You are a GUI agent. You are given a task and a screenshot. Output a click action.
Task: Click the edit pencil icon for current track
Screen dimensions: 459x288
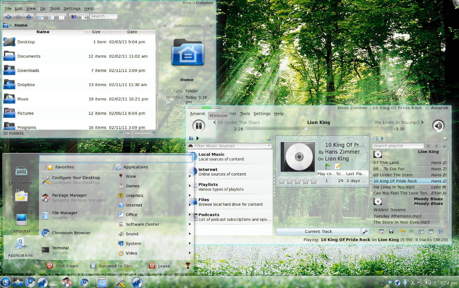coord(337,166)
